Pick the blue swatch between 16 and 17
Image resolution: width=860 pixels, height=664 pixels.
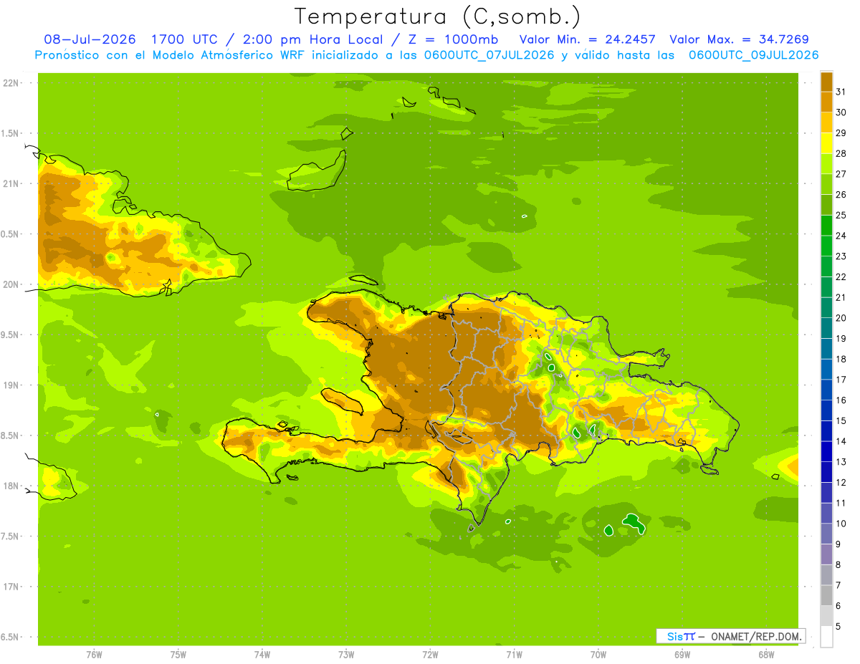pos(826,390)
